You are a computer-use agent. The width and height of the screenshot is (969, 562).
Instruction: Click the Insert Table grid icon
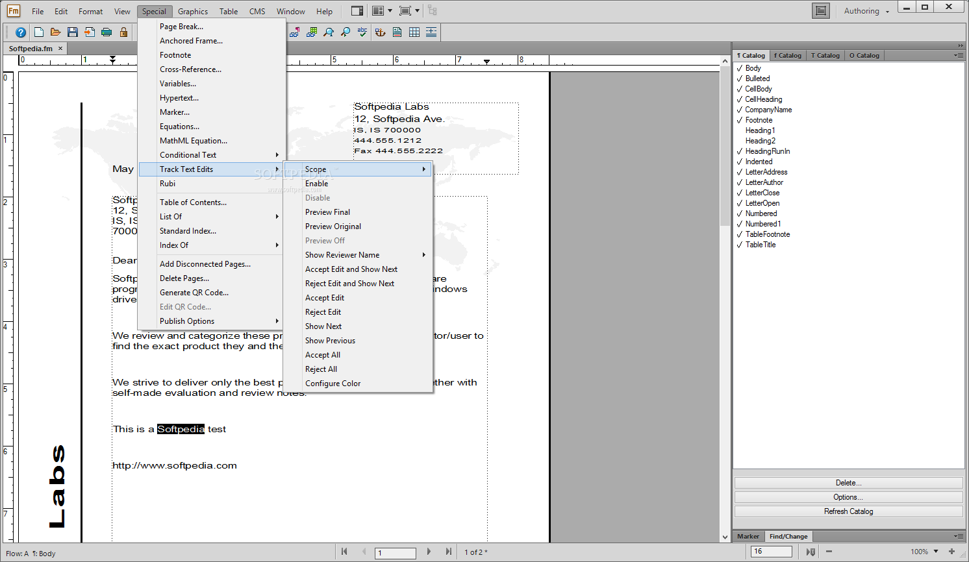click(414, 32)
